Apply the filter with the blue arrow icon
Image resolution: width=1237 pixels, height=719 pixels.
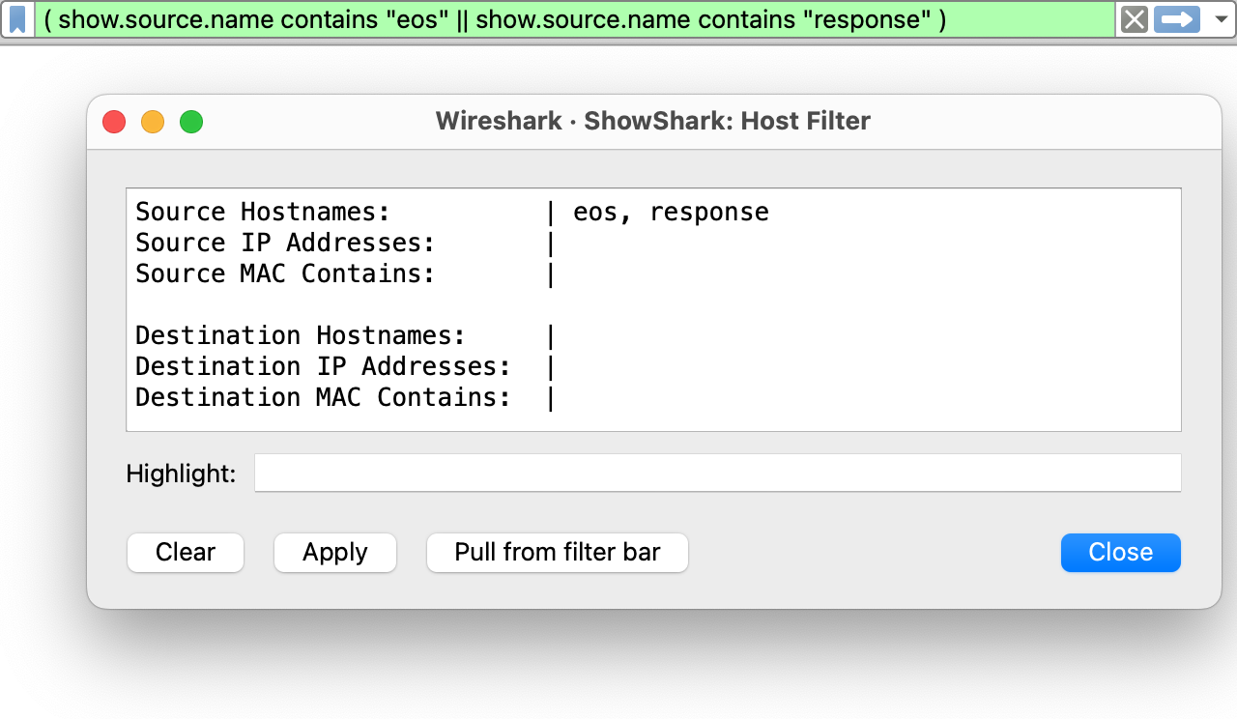click(1175, 19)
